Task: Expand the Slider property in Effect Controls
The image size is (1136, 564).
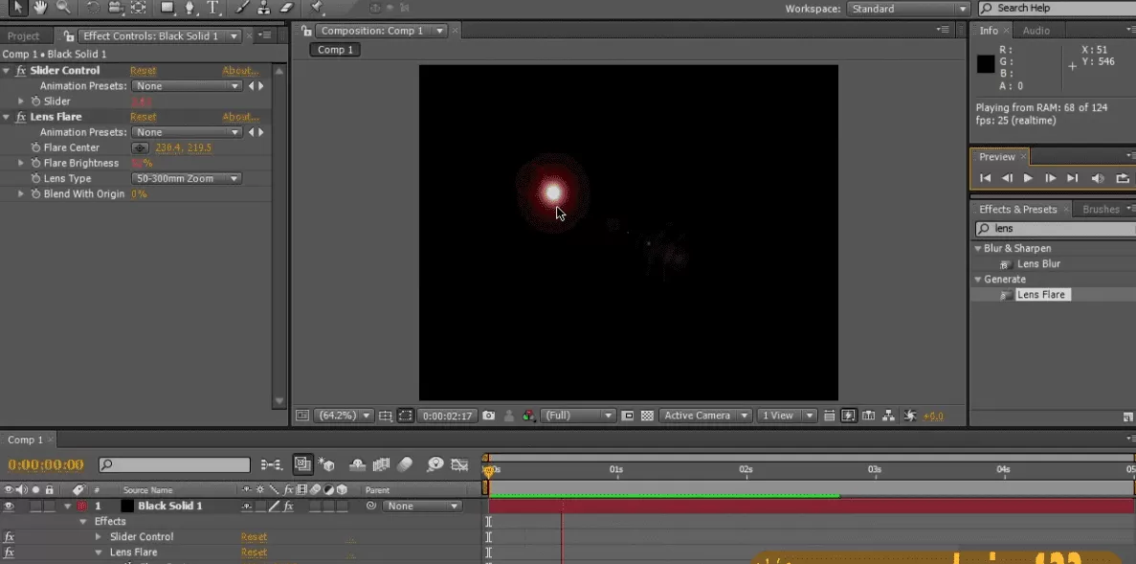Action: 21,101
